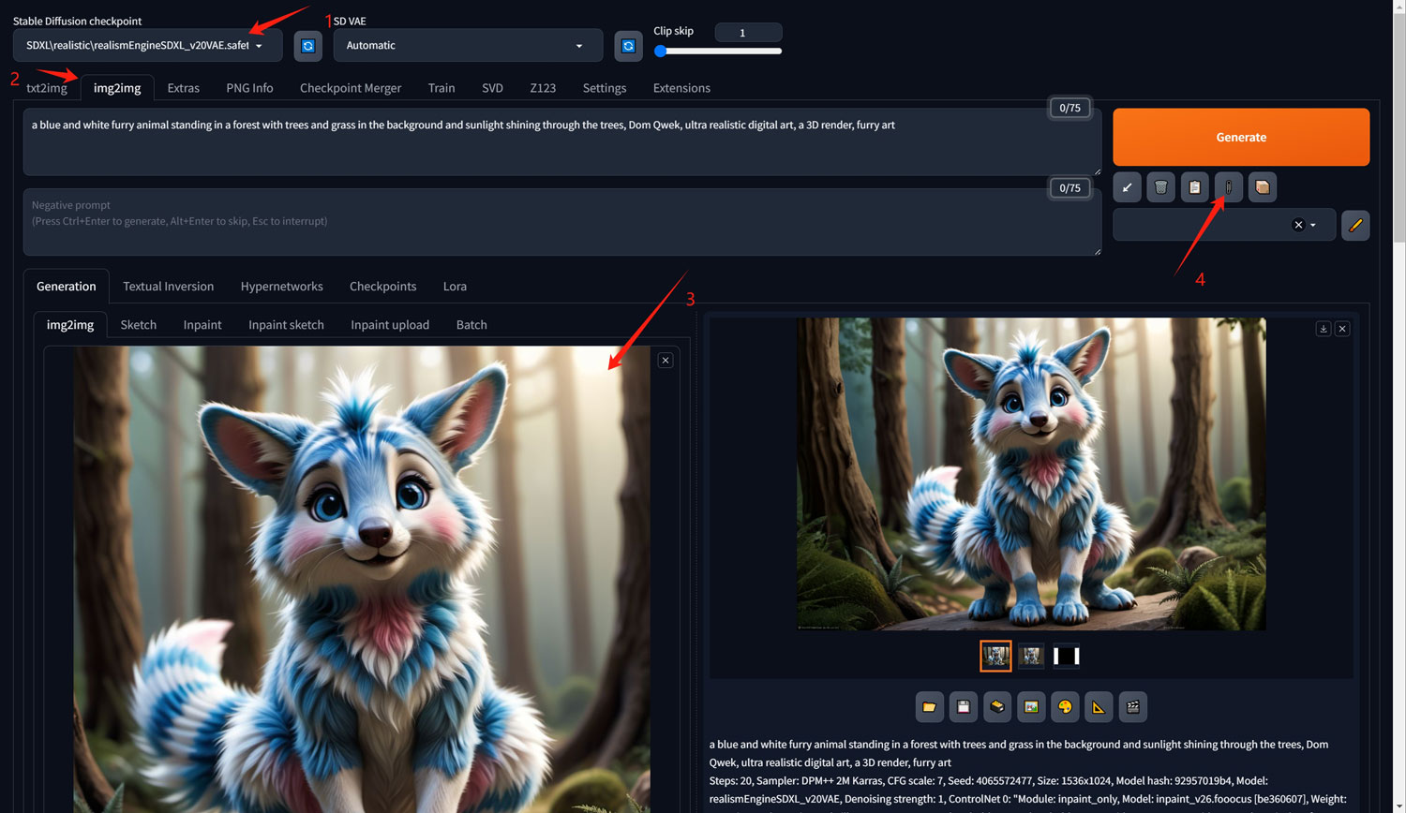1406x813 pixels.
Task: Open the Inpaint sketch tab
Action: tap(286, 325)
